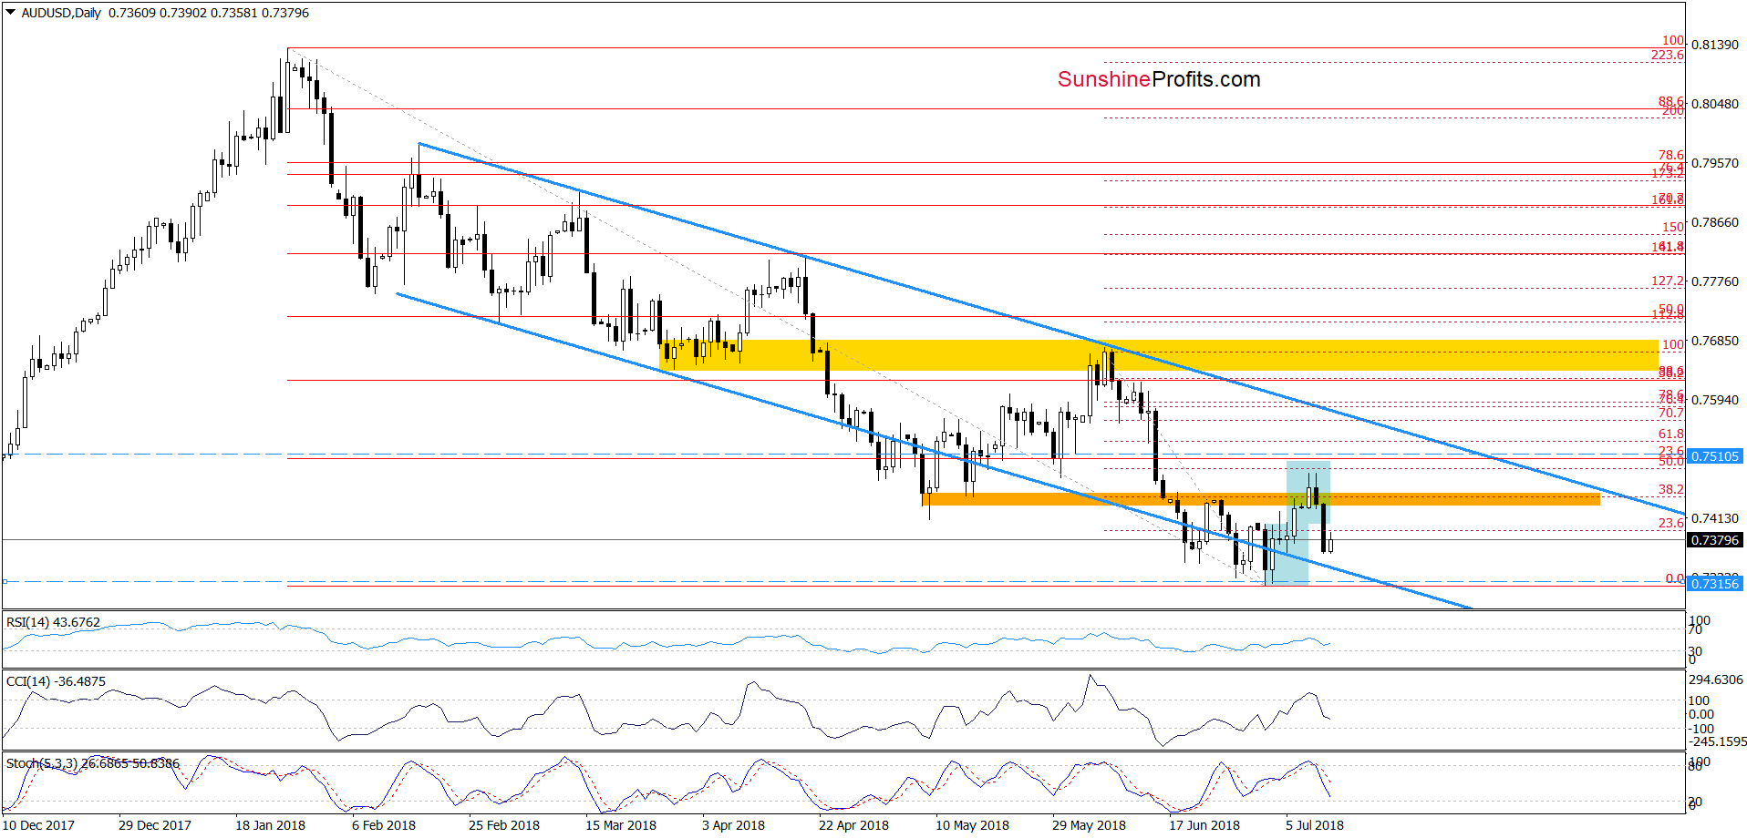Click the 61.8 Fibonacci label near 0.7594
This screenshot has width=1747, height=838.
coord(1671,435)
